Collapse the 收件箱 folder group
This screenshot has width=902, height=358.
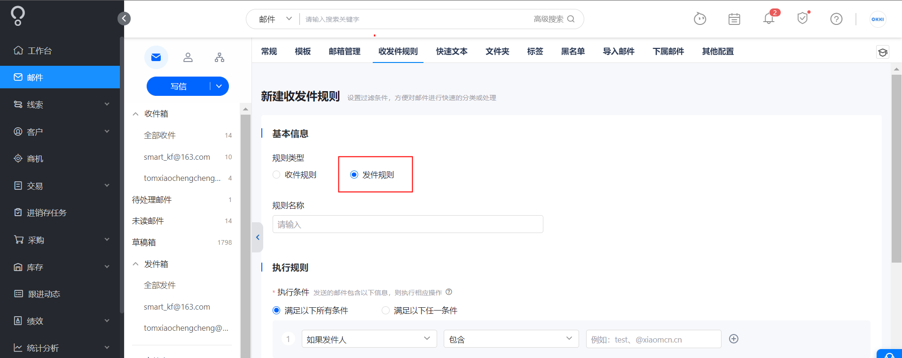pos(135,114)
